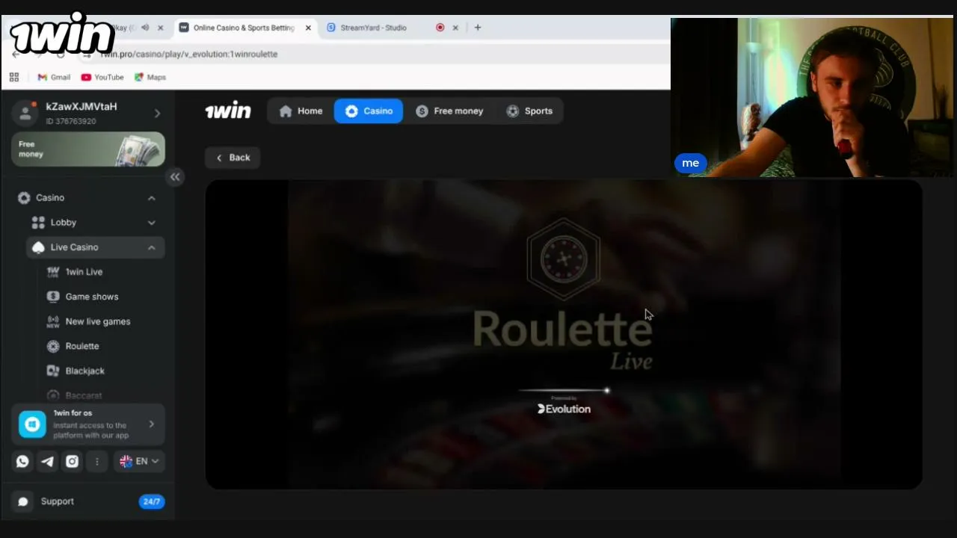
Task: Select Roulette in the sidebar
Action: tap(82, 346)
